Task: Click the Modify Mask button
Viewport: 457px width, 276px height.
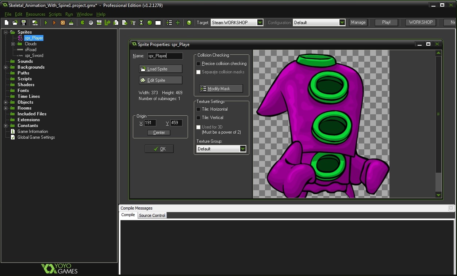Action: coord(221,89)
